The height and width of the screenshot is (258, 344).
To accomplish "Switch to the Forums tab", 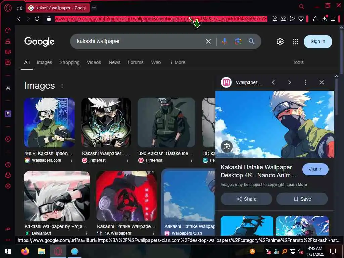I will tap(136, 62).
